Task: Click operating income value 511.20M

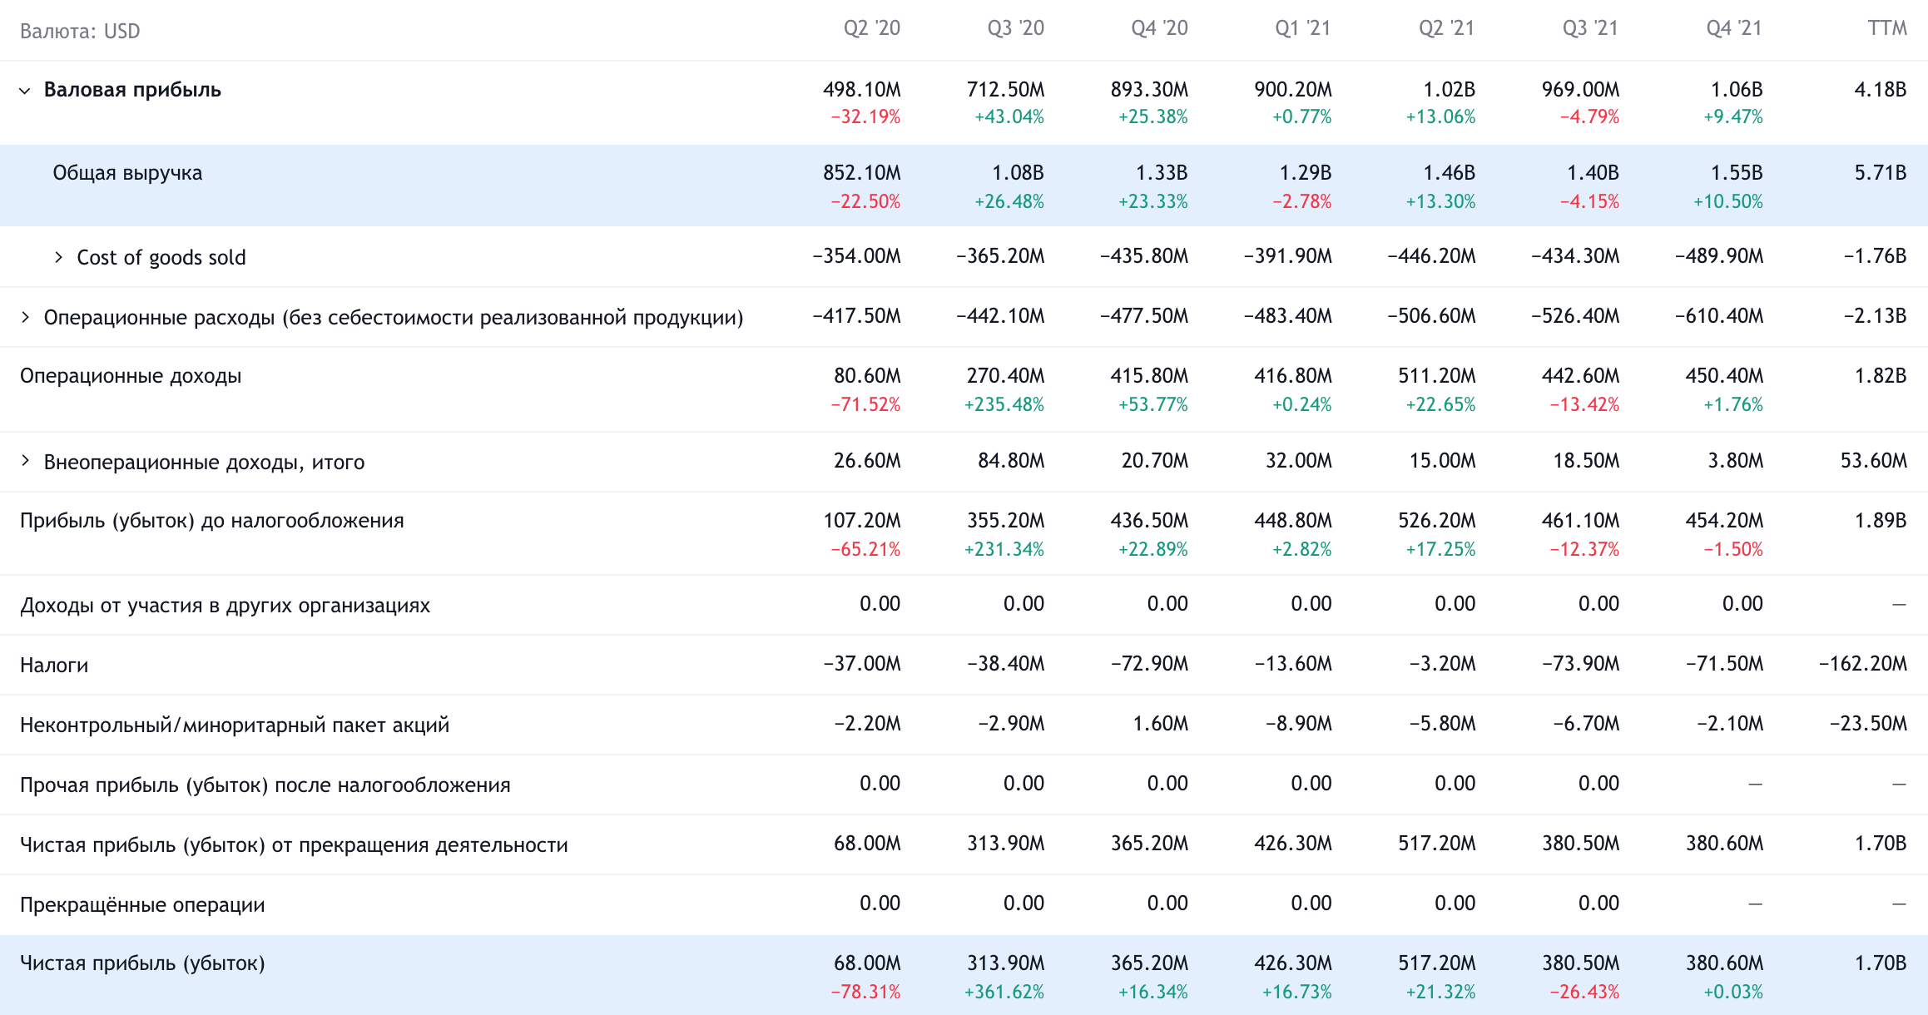Action: pyautogui.click(x=1437, y=376)
